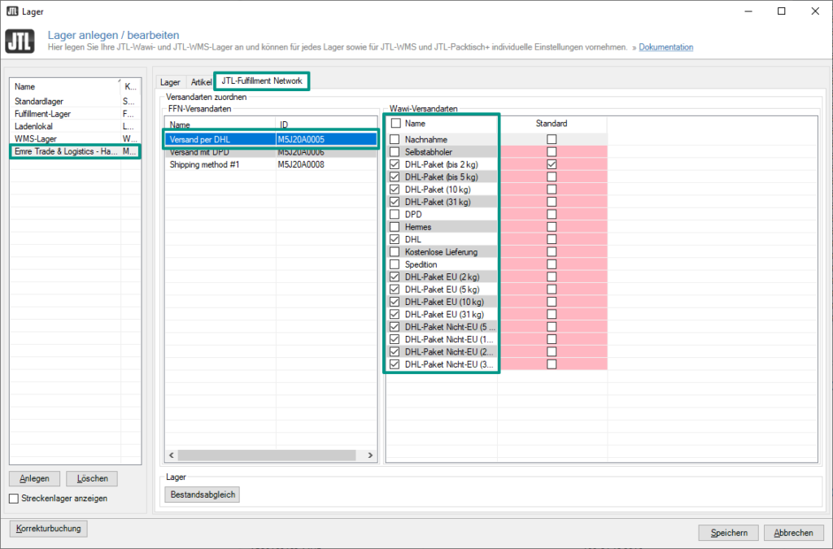Click the Bestandsabgleich button
Viewport: 833px width, 549px height.
coord(203,494)
